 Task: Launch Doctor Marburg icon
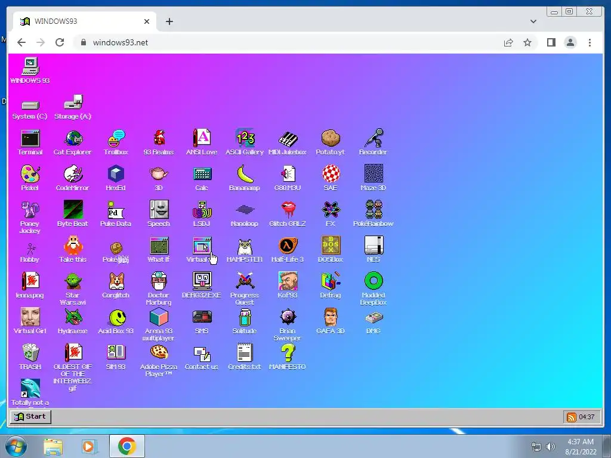pos(159,281)
